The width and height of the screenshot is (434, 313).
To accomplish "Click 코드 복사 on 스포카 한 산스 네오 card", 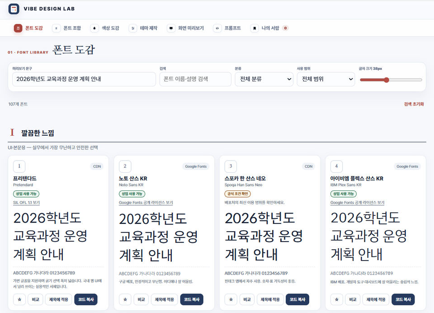I will (297, 299).
